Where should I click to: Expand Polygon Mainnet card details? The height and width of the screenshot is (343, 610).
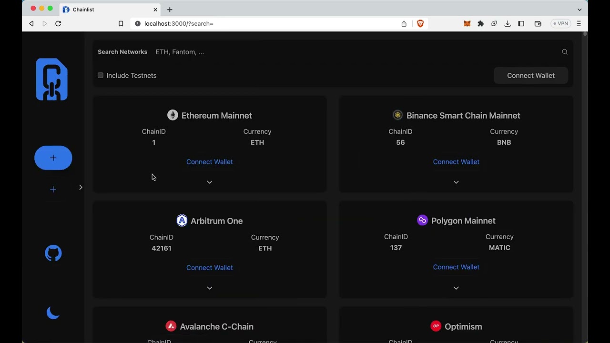tap(456, 288)
